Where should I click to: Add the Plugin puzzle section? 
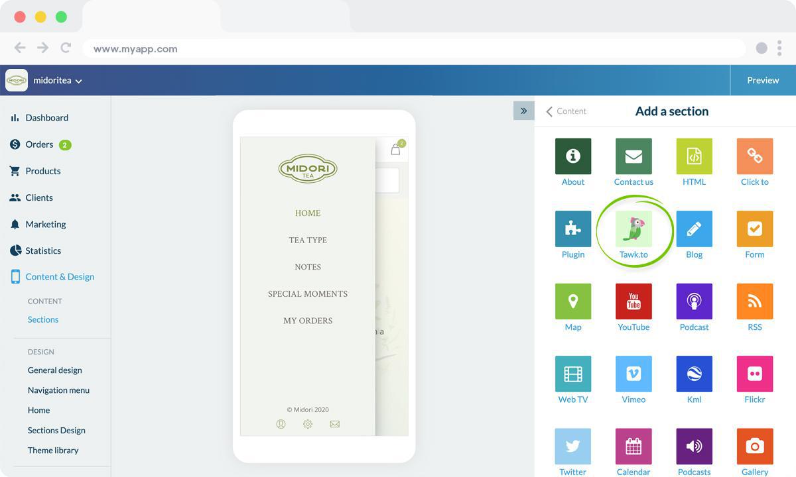coord(572,229)
